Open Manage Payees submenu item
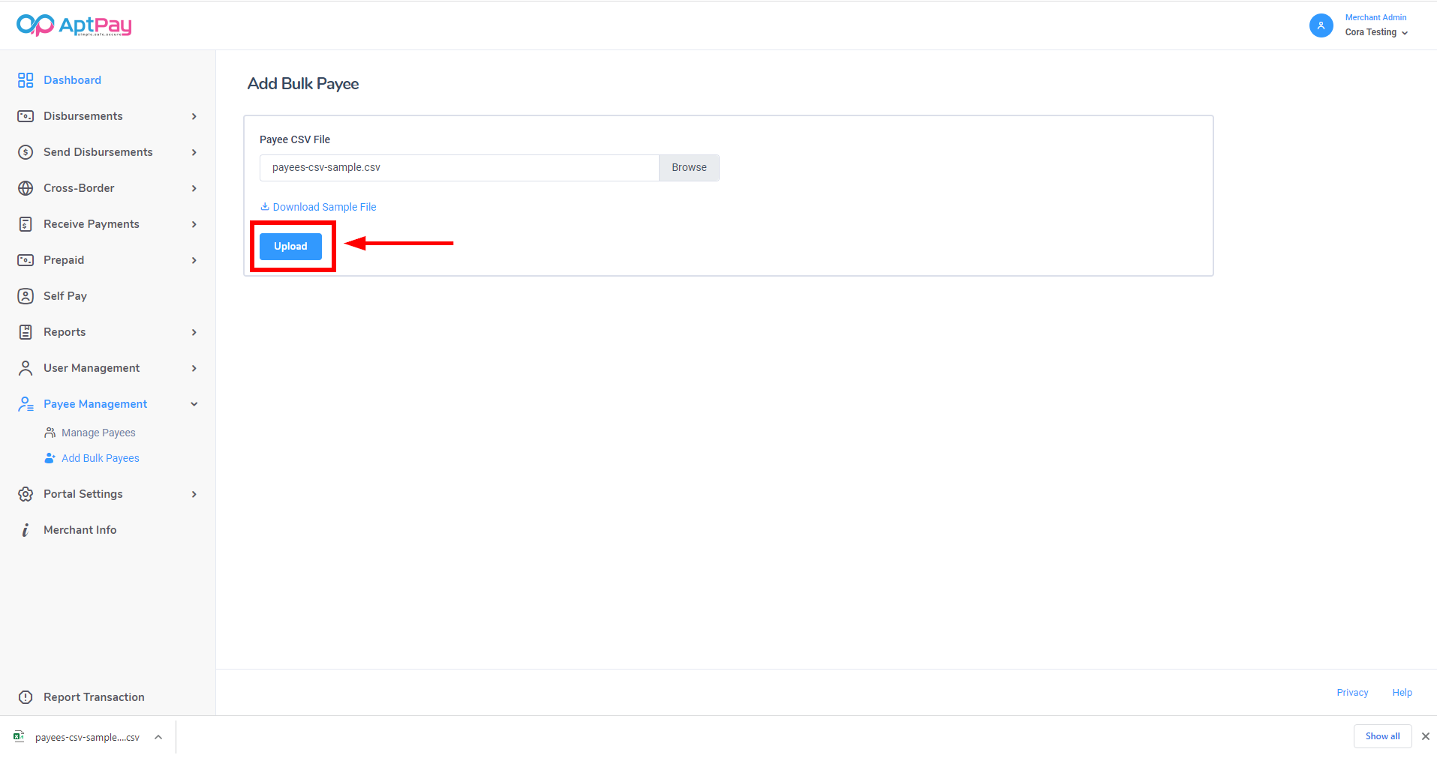 click(x=98, y=433)
